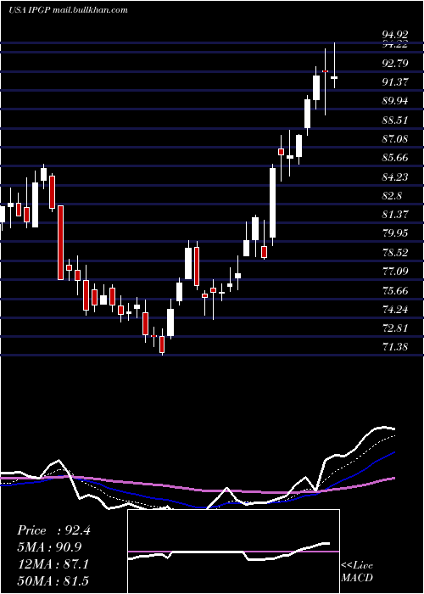Click the lowest red candle near 71.38
The width and height of the screenshot is (424, 594).
tap(162, 343)
